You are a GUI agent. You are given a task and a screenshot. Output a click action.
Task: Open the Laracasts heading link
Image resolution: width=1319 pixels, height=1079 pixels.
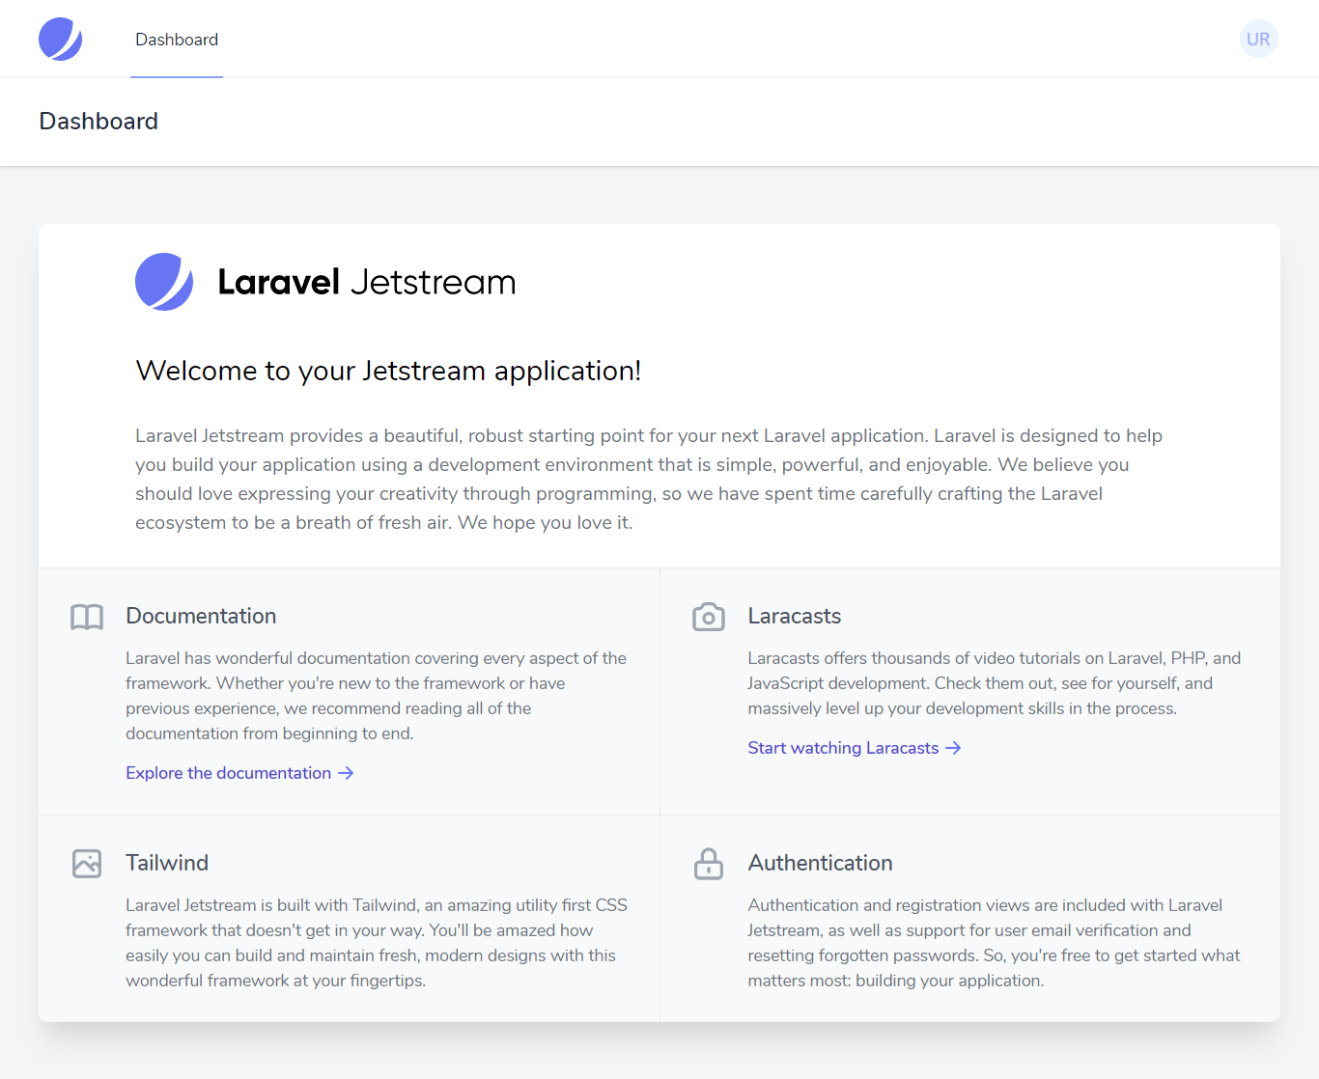pyautogui.click(x=795, y=616)
